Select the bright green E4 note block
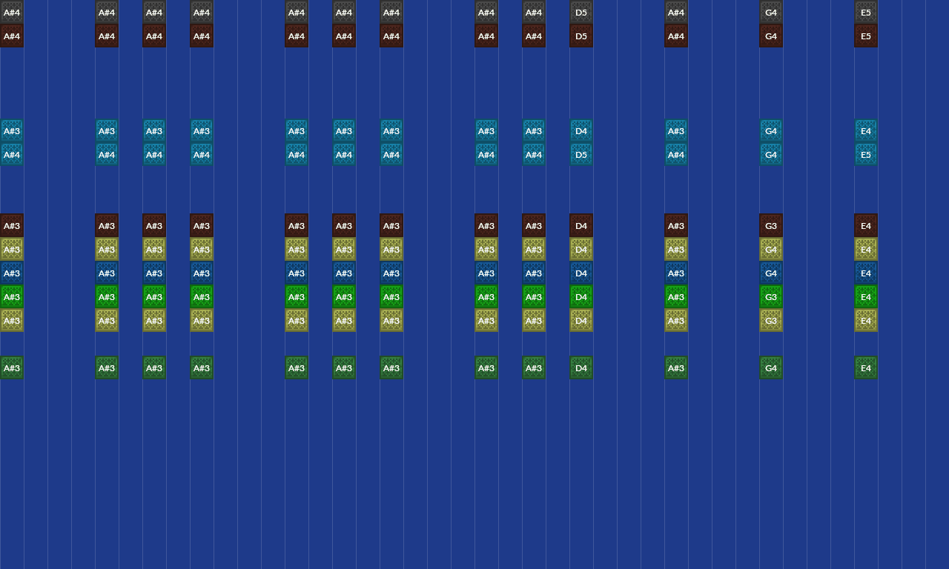 866,296
